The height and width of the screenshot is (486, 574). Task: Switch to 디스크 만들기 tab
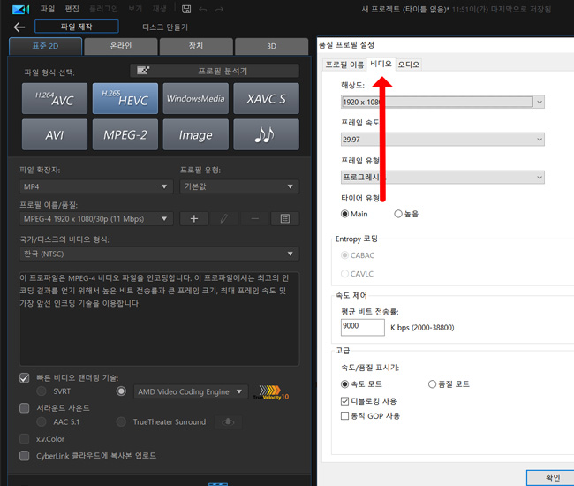click(x=165, y=27)
